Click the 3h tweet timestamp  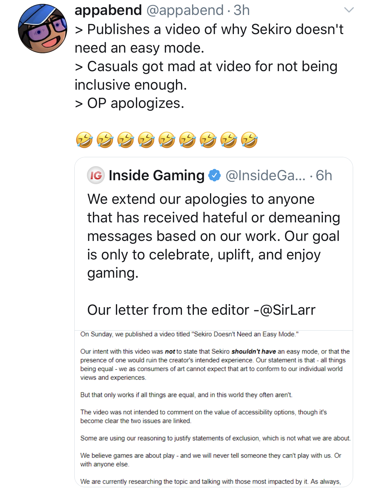(242, 10)
